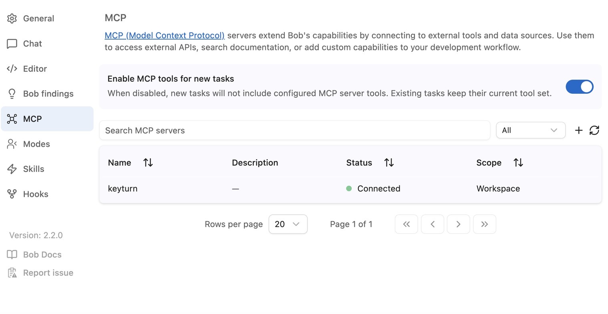Click the keyturn description dash cell

point(236,189)
